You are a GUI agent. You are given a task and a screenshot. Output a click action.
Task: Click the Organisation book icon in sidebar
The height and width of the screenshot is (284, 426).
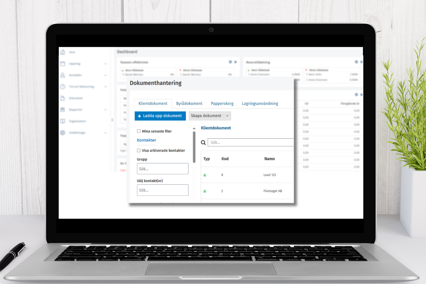(63, 121)
